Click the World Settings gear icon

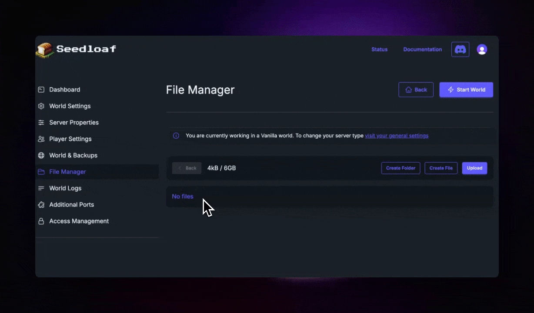tap(41, 106)
